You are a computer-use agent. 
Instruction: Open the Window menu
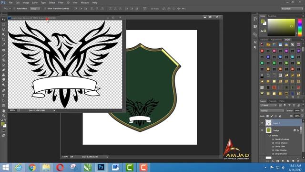point(85,3)
